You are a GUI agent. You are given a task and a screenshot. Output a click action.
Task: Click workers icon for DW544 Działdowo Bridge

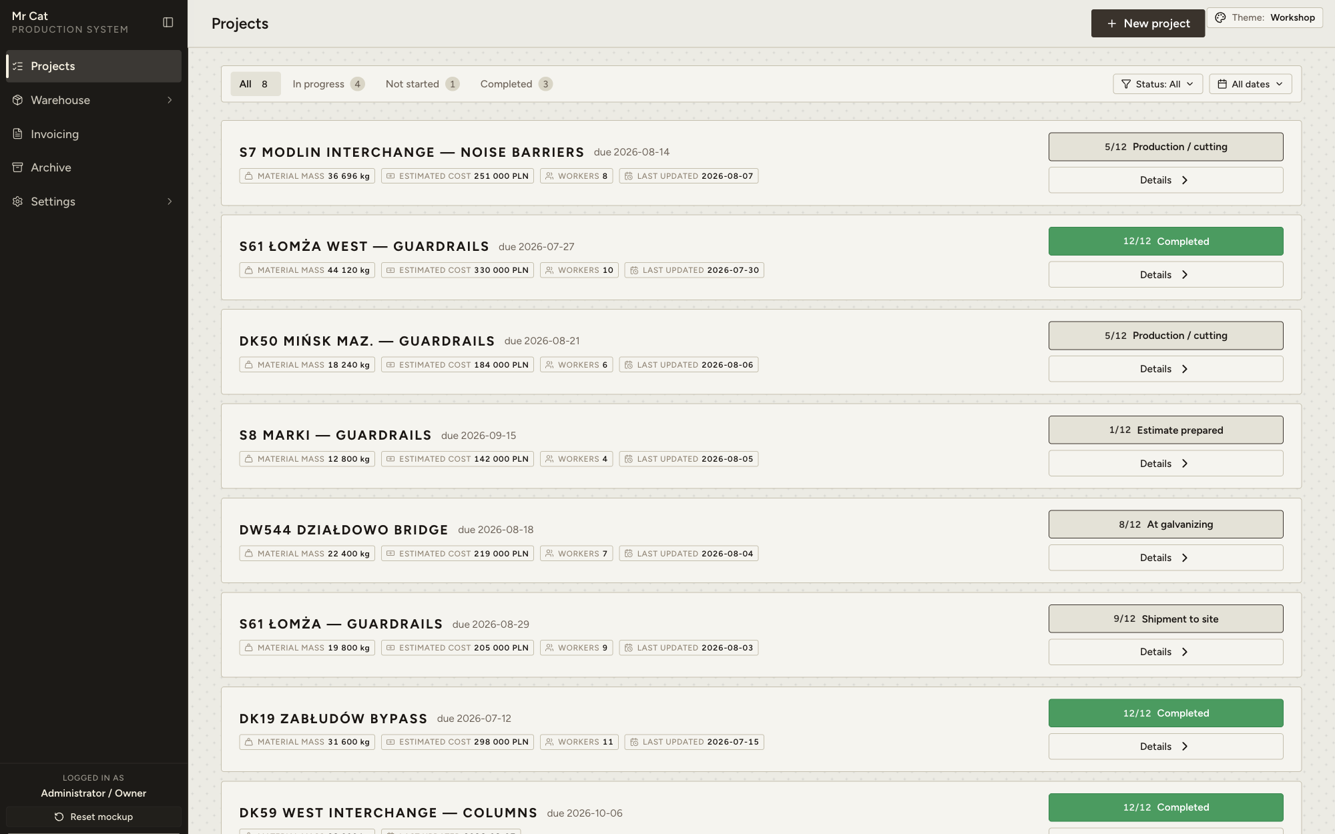tap(549, 554)
